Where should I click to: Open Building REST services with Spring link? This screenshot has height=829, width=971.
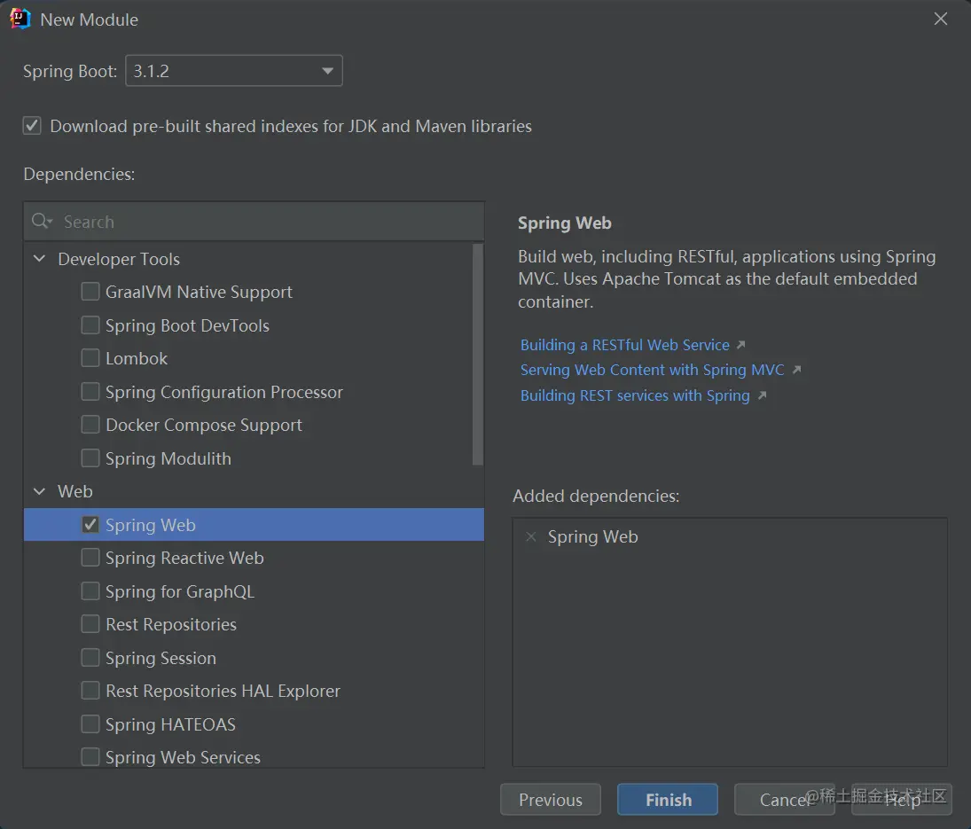coord(635,395)
